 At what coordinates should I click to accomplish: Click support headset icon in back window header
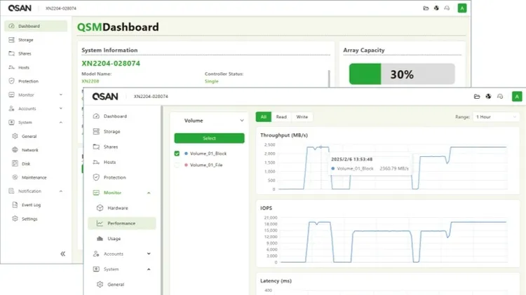click(x=447, y=8)
